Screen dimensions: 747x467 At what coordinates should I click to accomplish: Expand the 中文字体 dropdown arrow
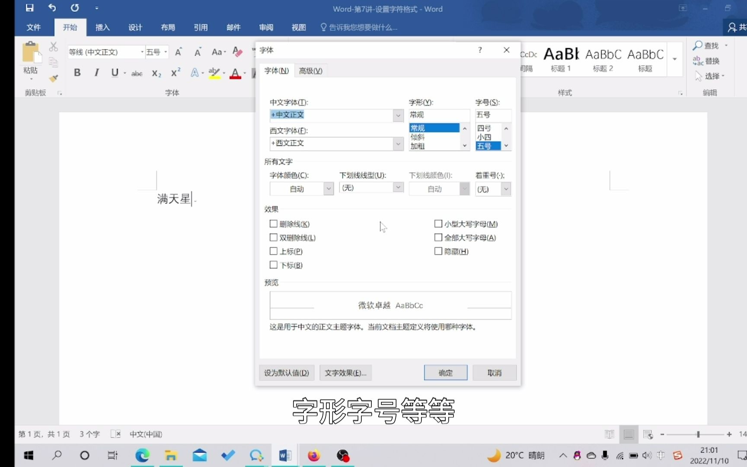(398, 115)
